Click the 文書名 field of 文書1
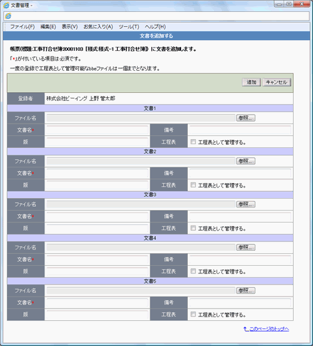 click(x=97, y=130)
